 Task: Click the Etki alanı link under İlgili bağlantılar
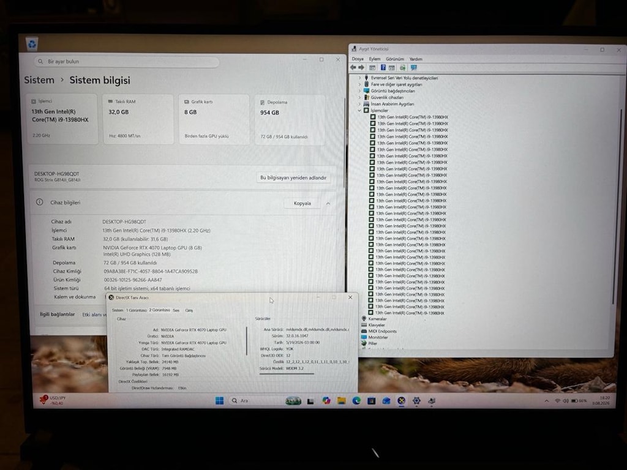(x=94, y=315)
